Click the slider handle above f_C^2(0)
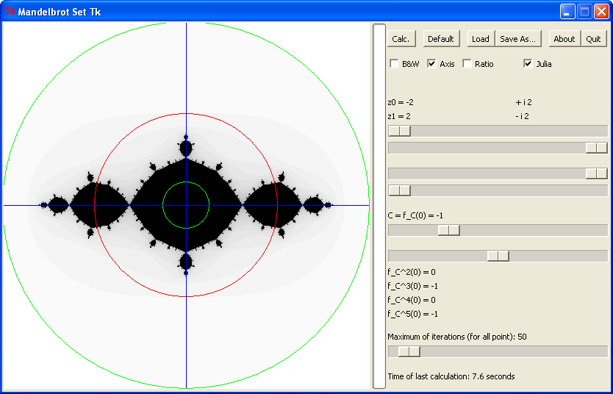613x394 pixels. coord(498,256)
